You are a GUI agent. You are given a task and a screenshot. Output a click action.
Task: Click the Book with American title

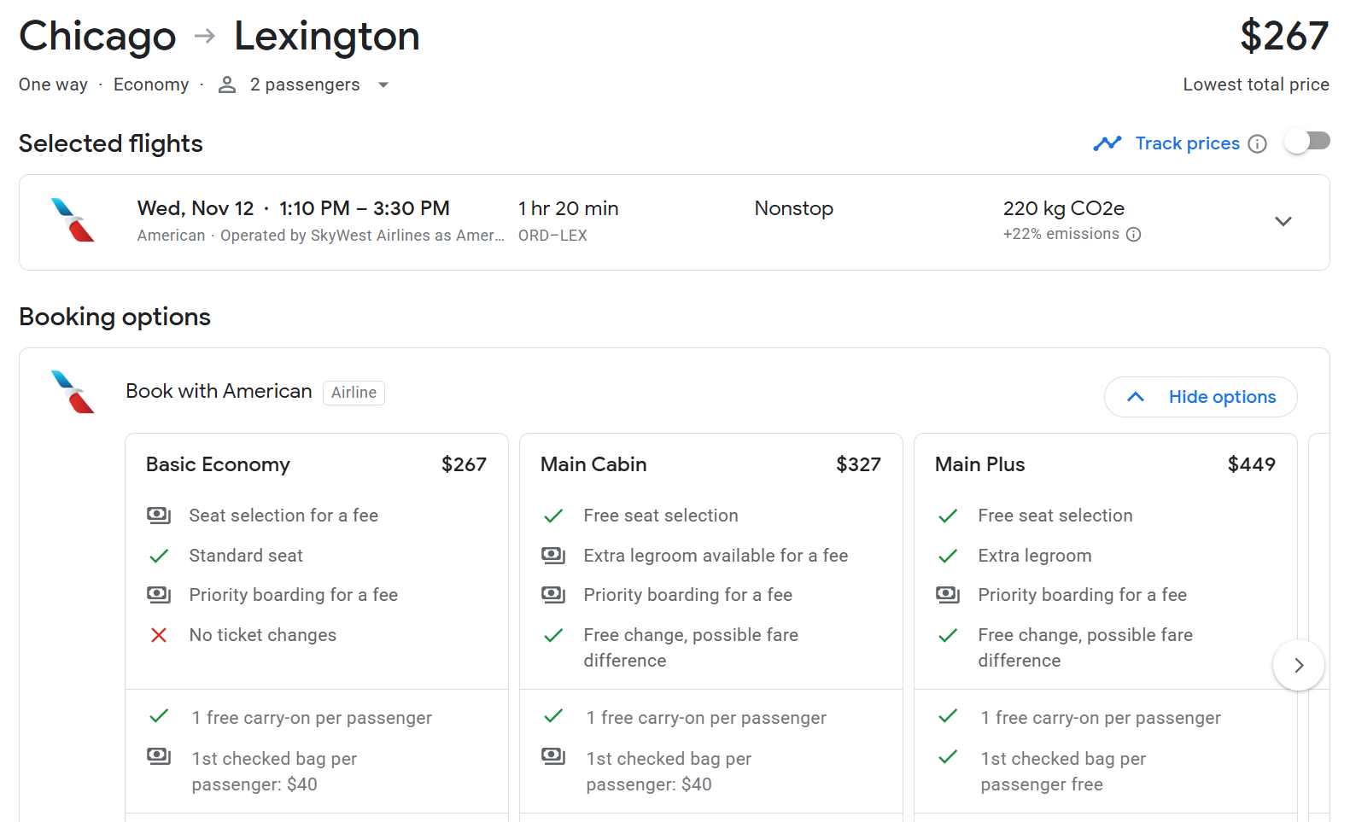click(x=219, y=391)
